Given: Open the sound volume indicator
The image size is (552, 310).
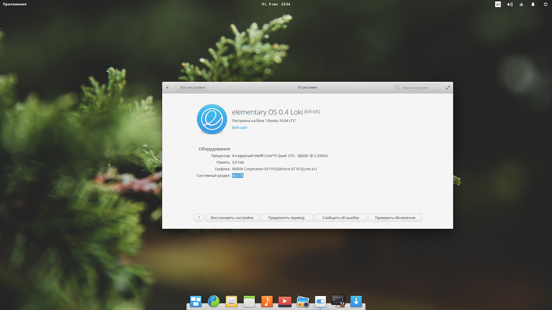Looking at the screenshot, I should tap(510, 4).
